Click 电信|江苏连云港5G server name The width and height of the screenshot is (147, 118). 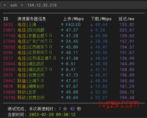coord(37,58)
